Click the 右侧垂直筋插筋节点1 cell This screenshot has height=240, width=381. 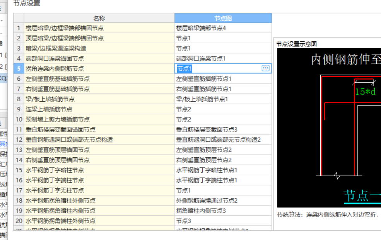click(x=223, y=89)
